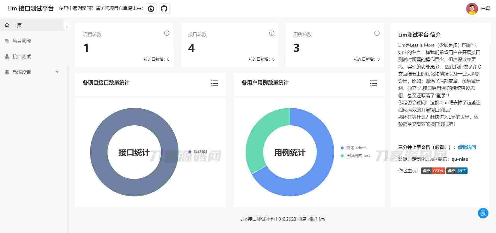Click the 接口总数 value 4
Screen dimensions: 496x233
point(191,48)
